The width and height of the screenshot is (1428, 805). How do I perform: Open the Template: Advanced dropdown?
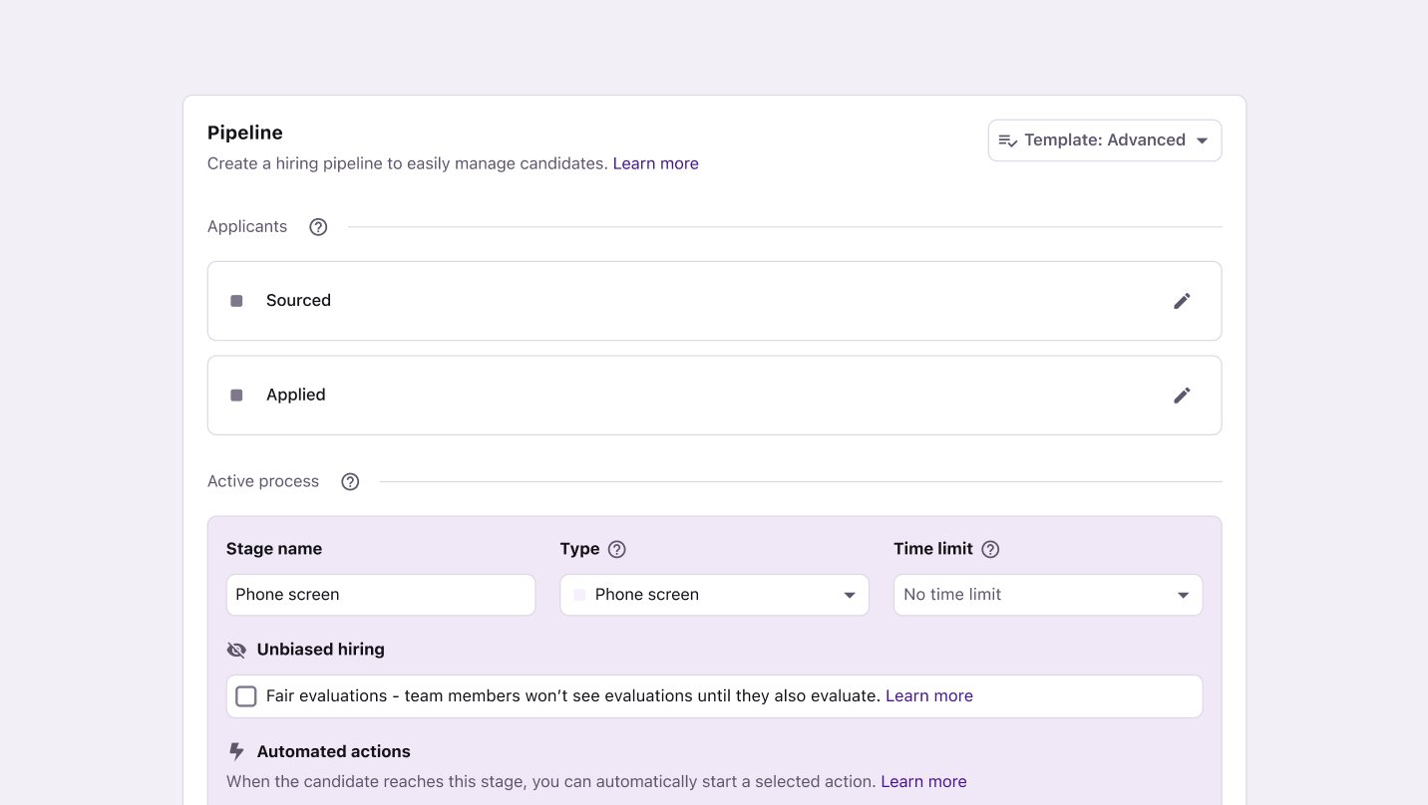coord(1104,139)
